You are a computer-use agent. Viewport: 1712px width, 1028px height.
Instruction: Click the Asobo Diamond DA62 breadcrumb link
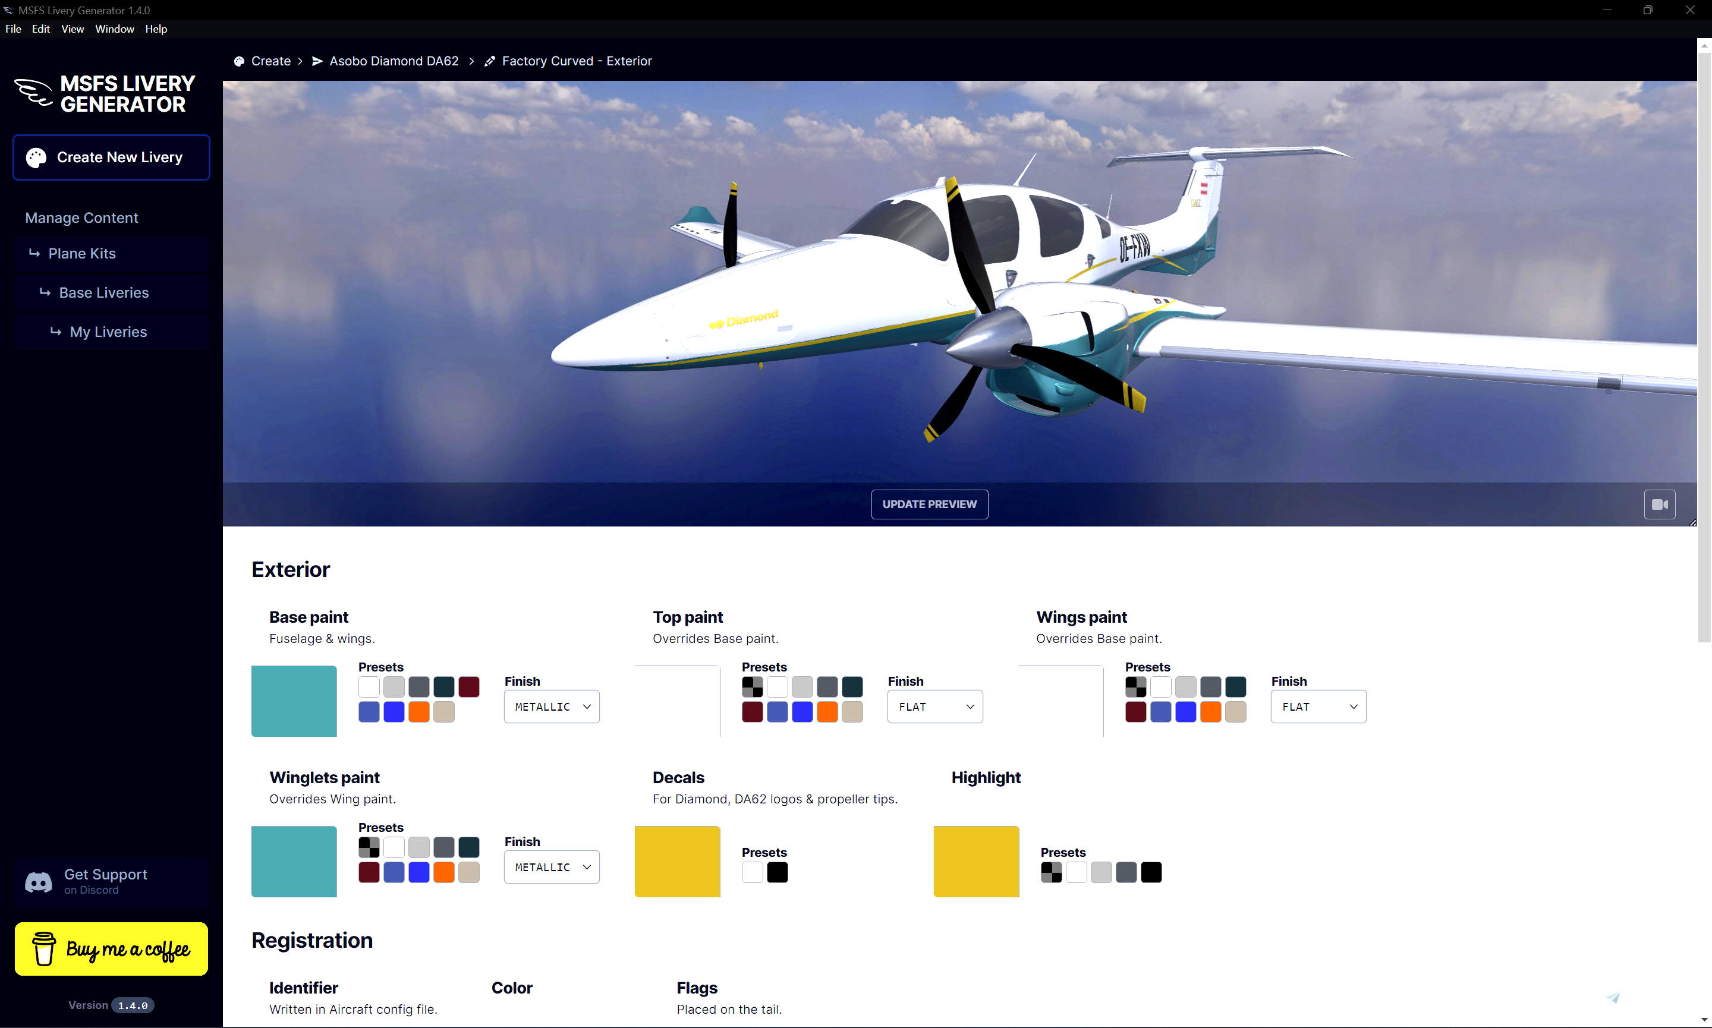tap(394, 61)
